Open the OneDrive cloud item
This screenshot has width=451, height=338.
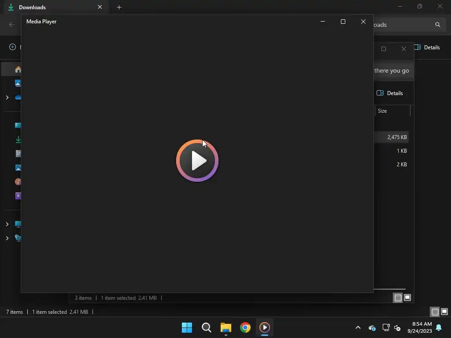tap(18, 97)
